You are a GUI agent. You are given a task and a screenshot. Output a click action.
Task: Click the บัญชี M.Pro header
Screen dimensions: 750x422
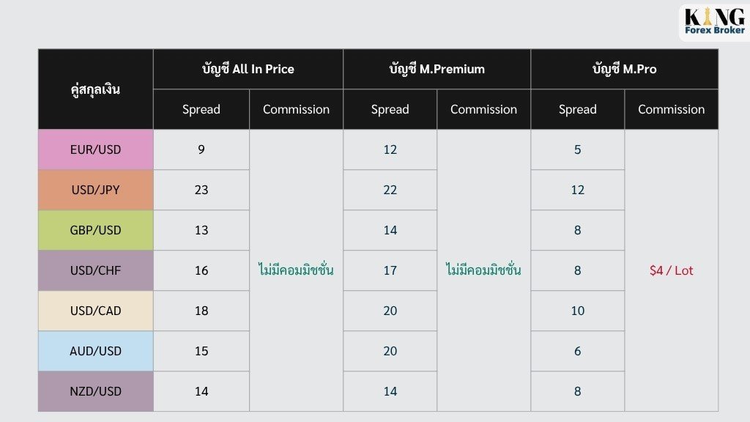coord(625,69)
